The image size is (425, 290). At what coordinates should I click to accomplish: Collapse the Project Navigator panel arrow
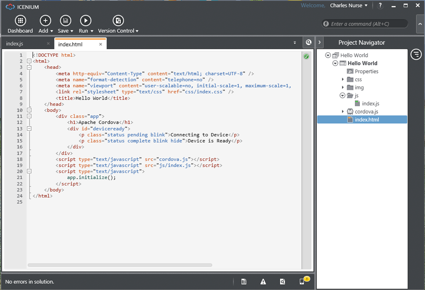(x=319, y=42)
